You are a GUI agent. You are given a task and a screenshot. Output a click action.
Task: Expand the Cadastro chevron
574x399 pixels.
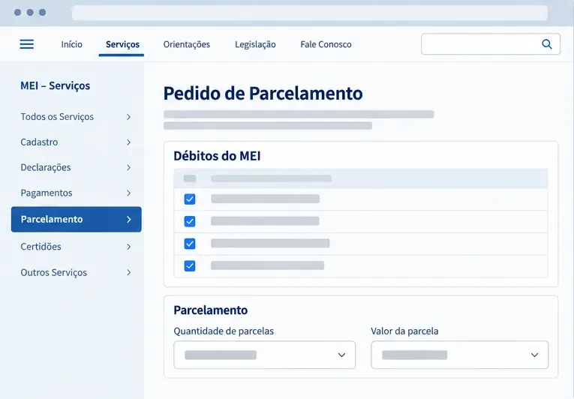(128, 142)
